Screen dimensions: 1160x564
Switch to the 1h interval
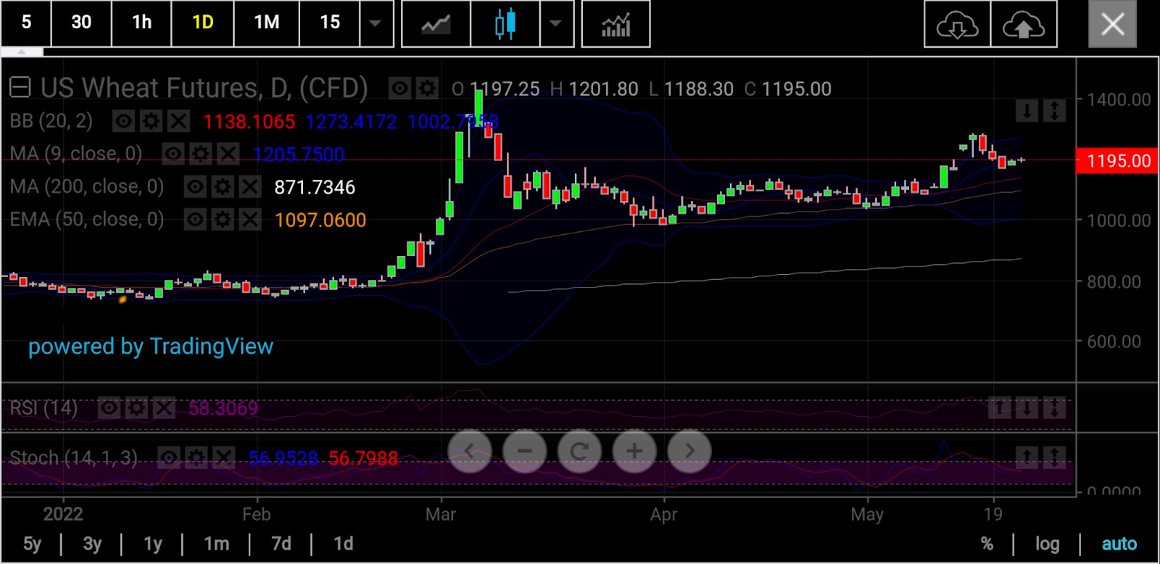[x=141, y=23]
